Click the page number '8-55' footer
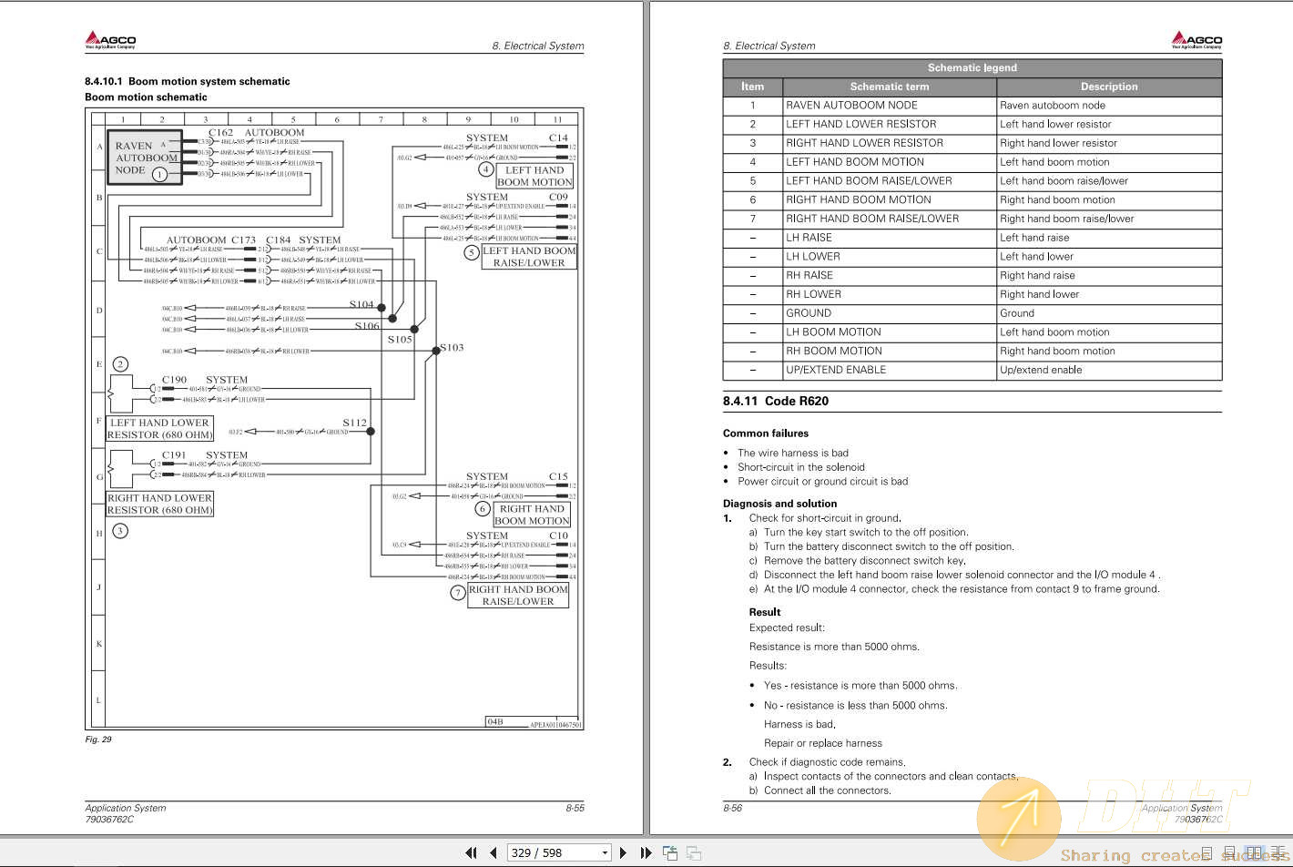1293x867 pixels. pos(575,808)
